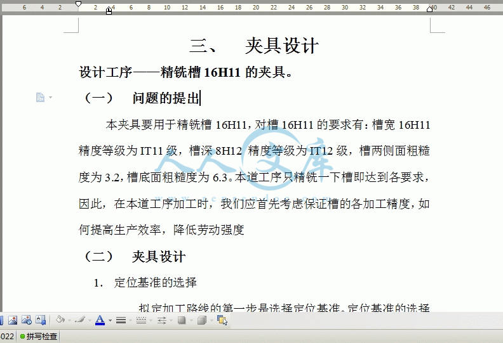This screenshot has width=503, height=343.
Task: Click the hanging indent marker on ruler
Action: coord(109,11)
